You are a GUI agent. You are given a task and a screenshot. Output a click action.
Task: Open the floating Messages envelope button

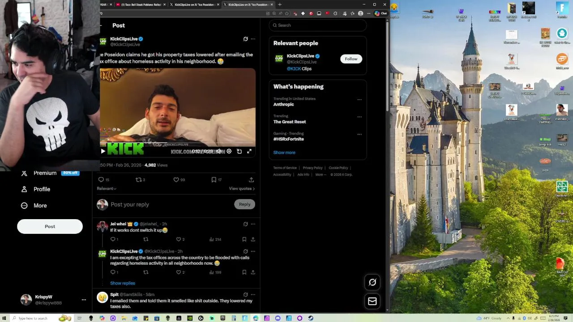tap(372, 301)
